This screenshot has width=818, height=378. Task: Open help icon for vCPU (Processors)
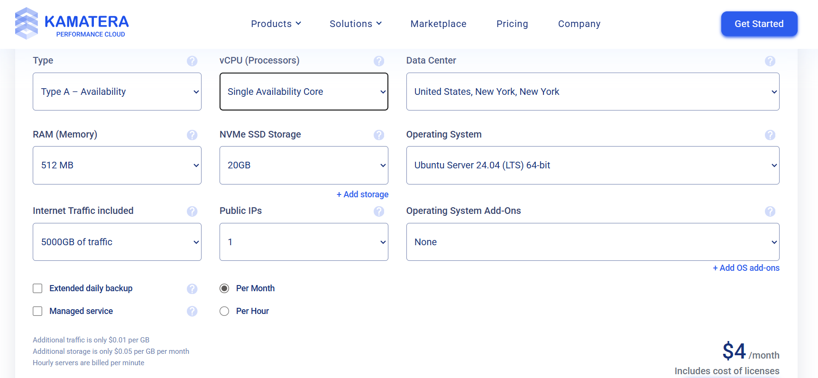point(379,61)
